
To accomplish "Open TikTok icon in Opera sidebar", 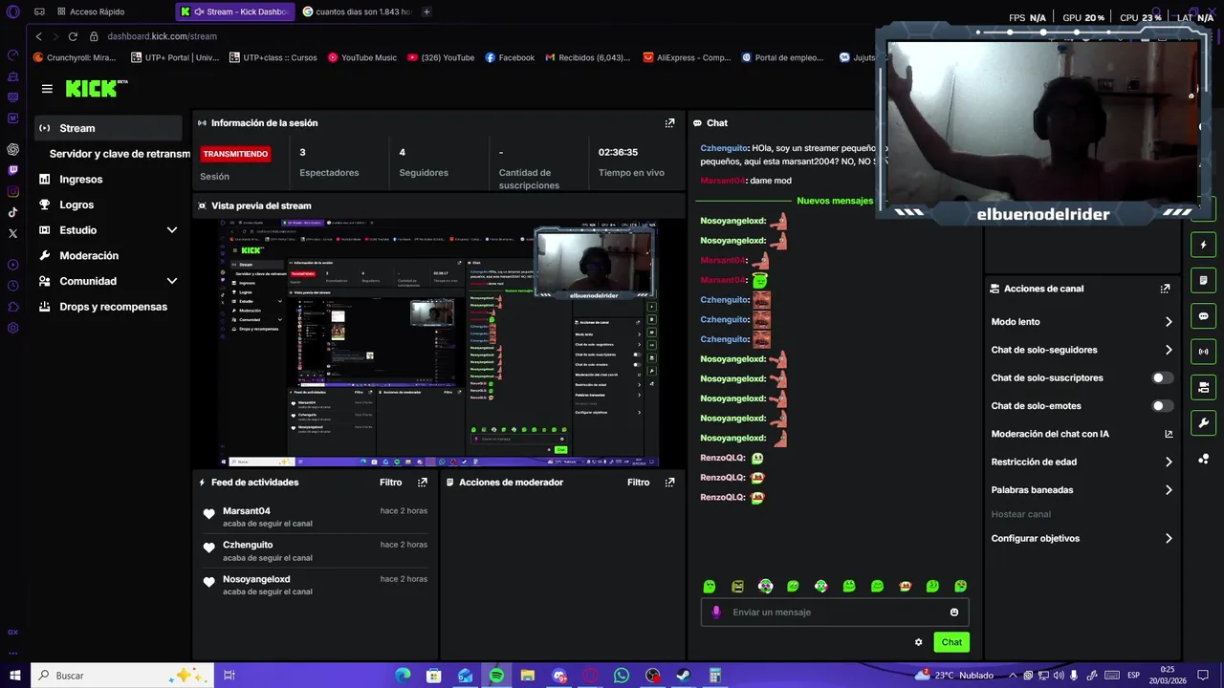I will [x=13, y=212].
